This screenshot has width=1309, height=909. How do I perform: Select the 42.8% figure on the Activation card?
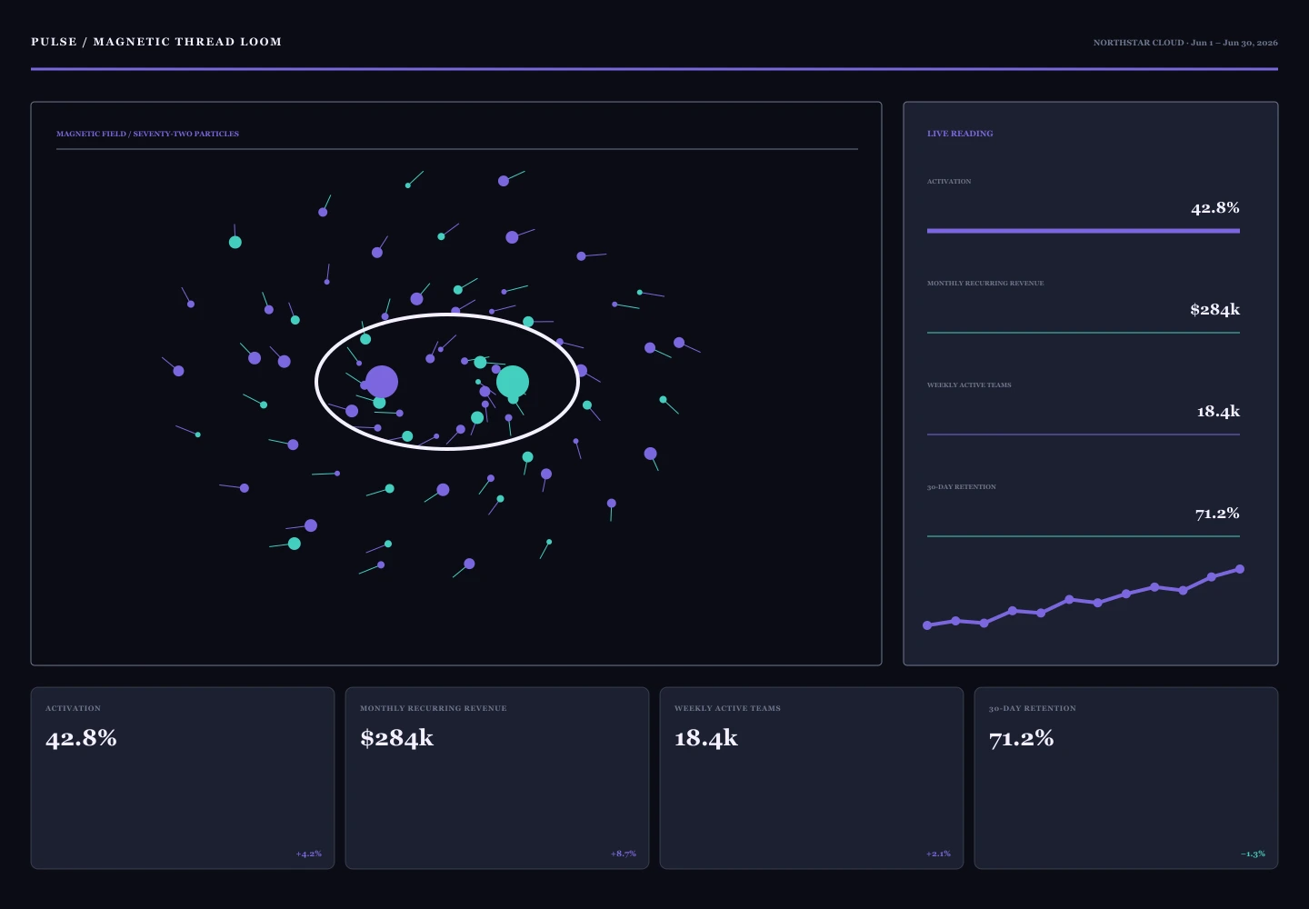tap(81, 738)
